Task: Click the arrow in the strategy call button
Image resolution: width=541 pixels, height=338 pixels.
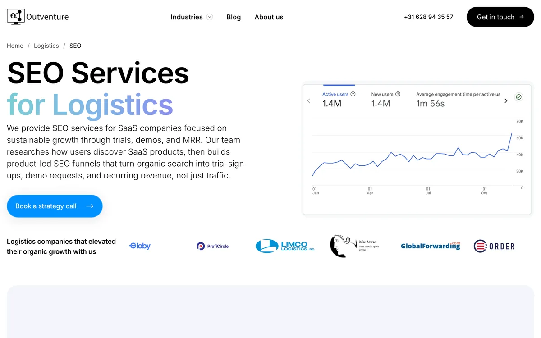Action: 90,206
